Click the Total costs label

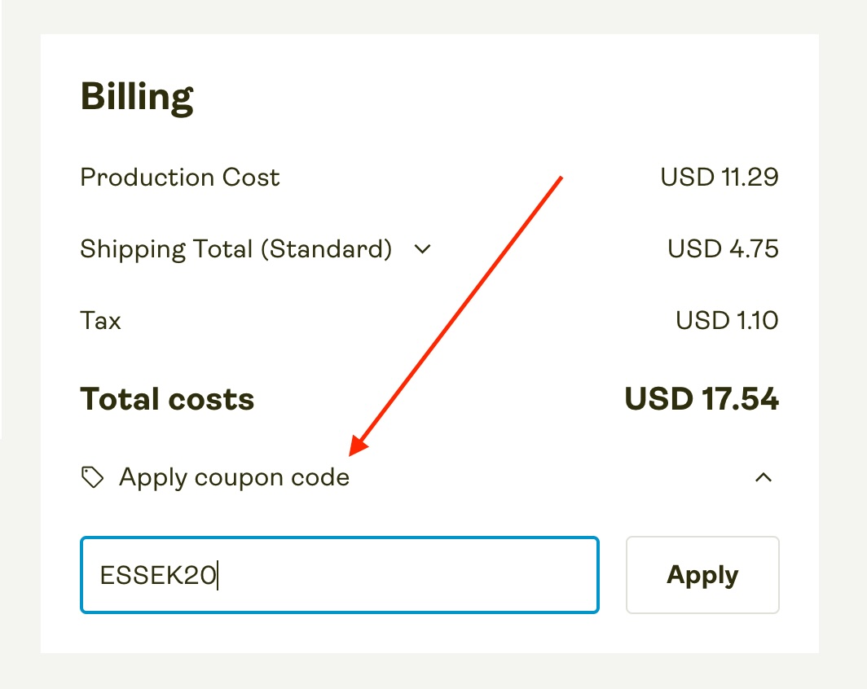167,400
